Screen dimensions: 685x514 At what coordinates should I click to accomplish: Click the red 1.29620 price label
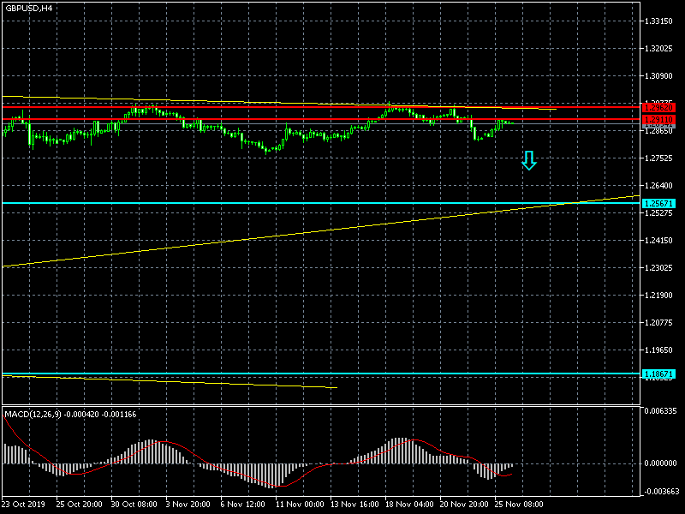pos(659,108)
